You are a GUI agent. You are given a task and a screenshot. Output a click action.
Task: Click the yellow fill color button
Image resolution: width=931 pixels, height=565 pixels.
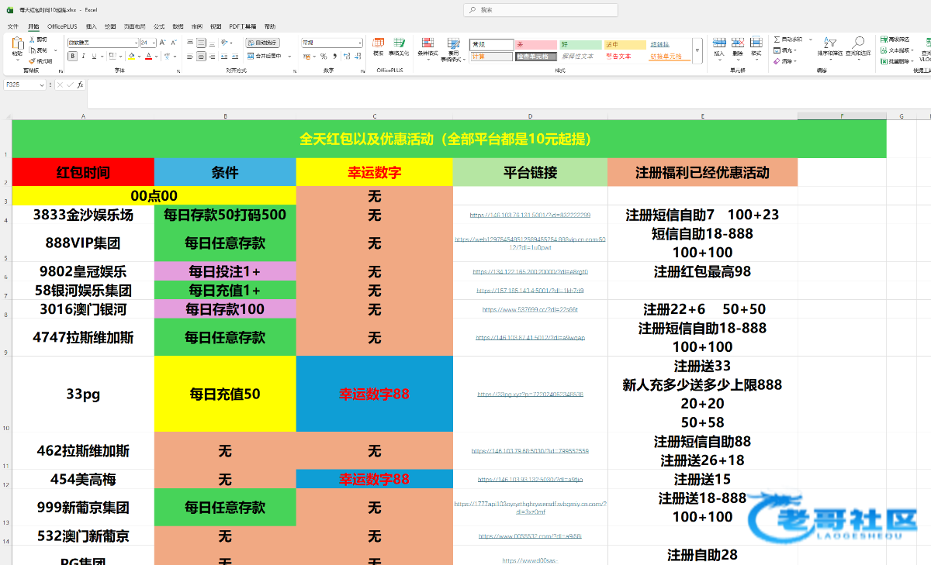(x=132, y=57)
